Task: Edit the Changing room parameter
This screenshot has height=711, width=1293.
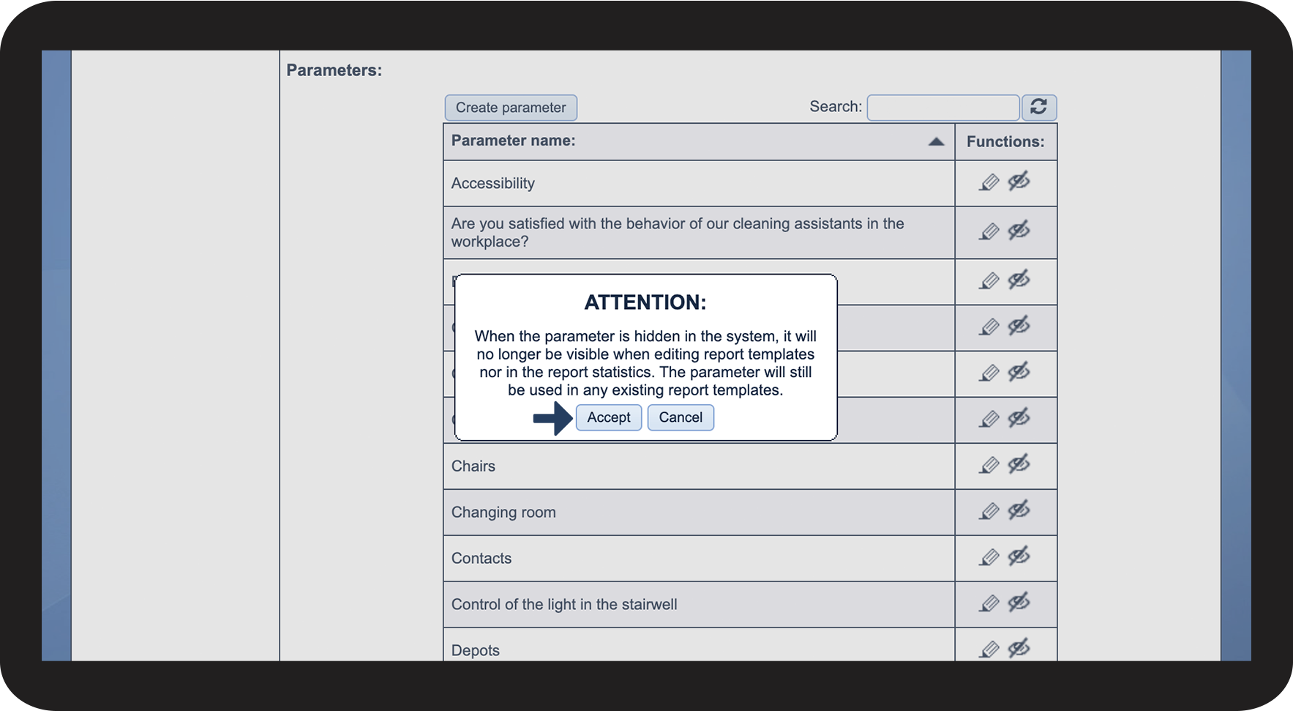Action: (x=989, y=511)
